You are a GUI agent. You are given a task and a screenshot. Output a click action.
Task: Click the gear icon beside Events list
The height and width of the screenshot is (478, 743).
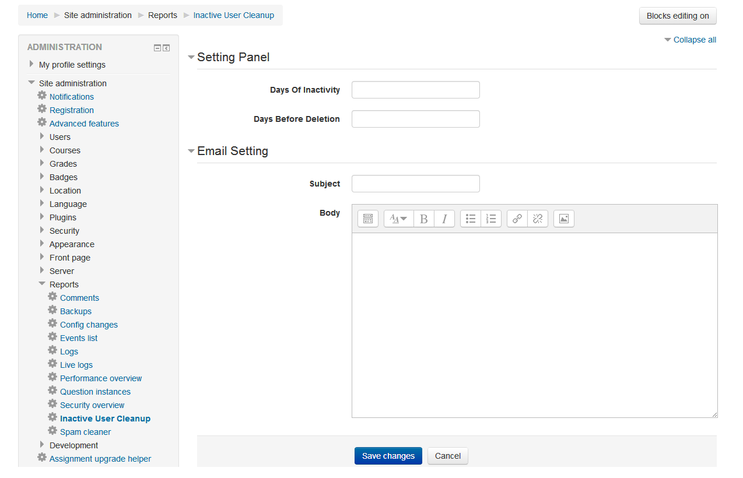pyautogui.click(x=52, y=337)
